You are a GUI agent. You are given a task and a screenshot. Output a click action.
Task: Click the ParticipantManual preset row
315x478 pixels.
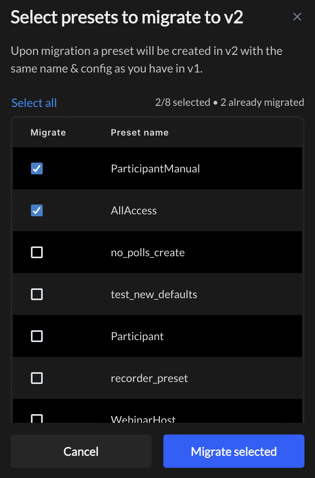pyautogui.click(x=156, y=168)
